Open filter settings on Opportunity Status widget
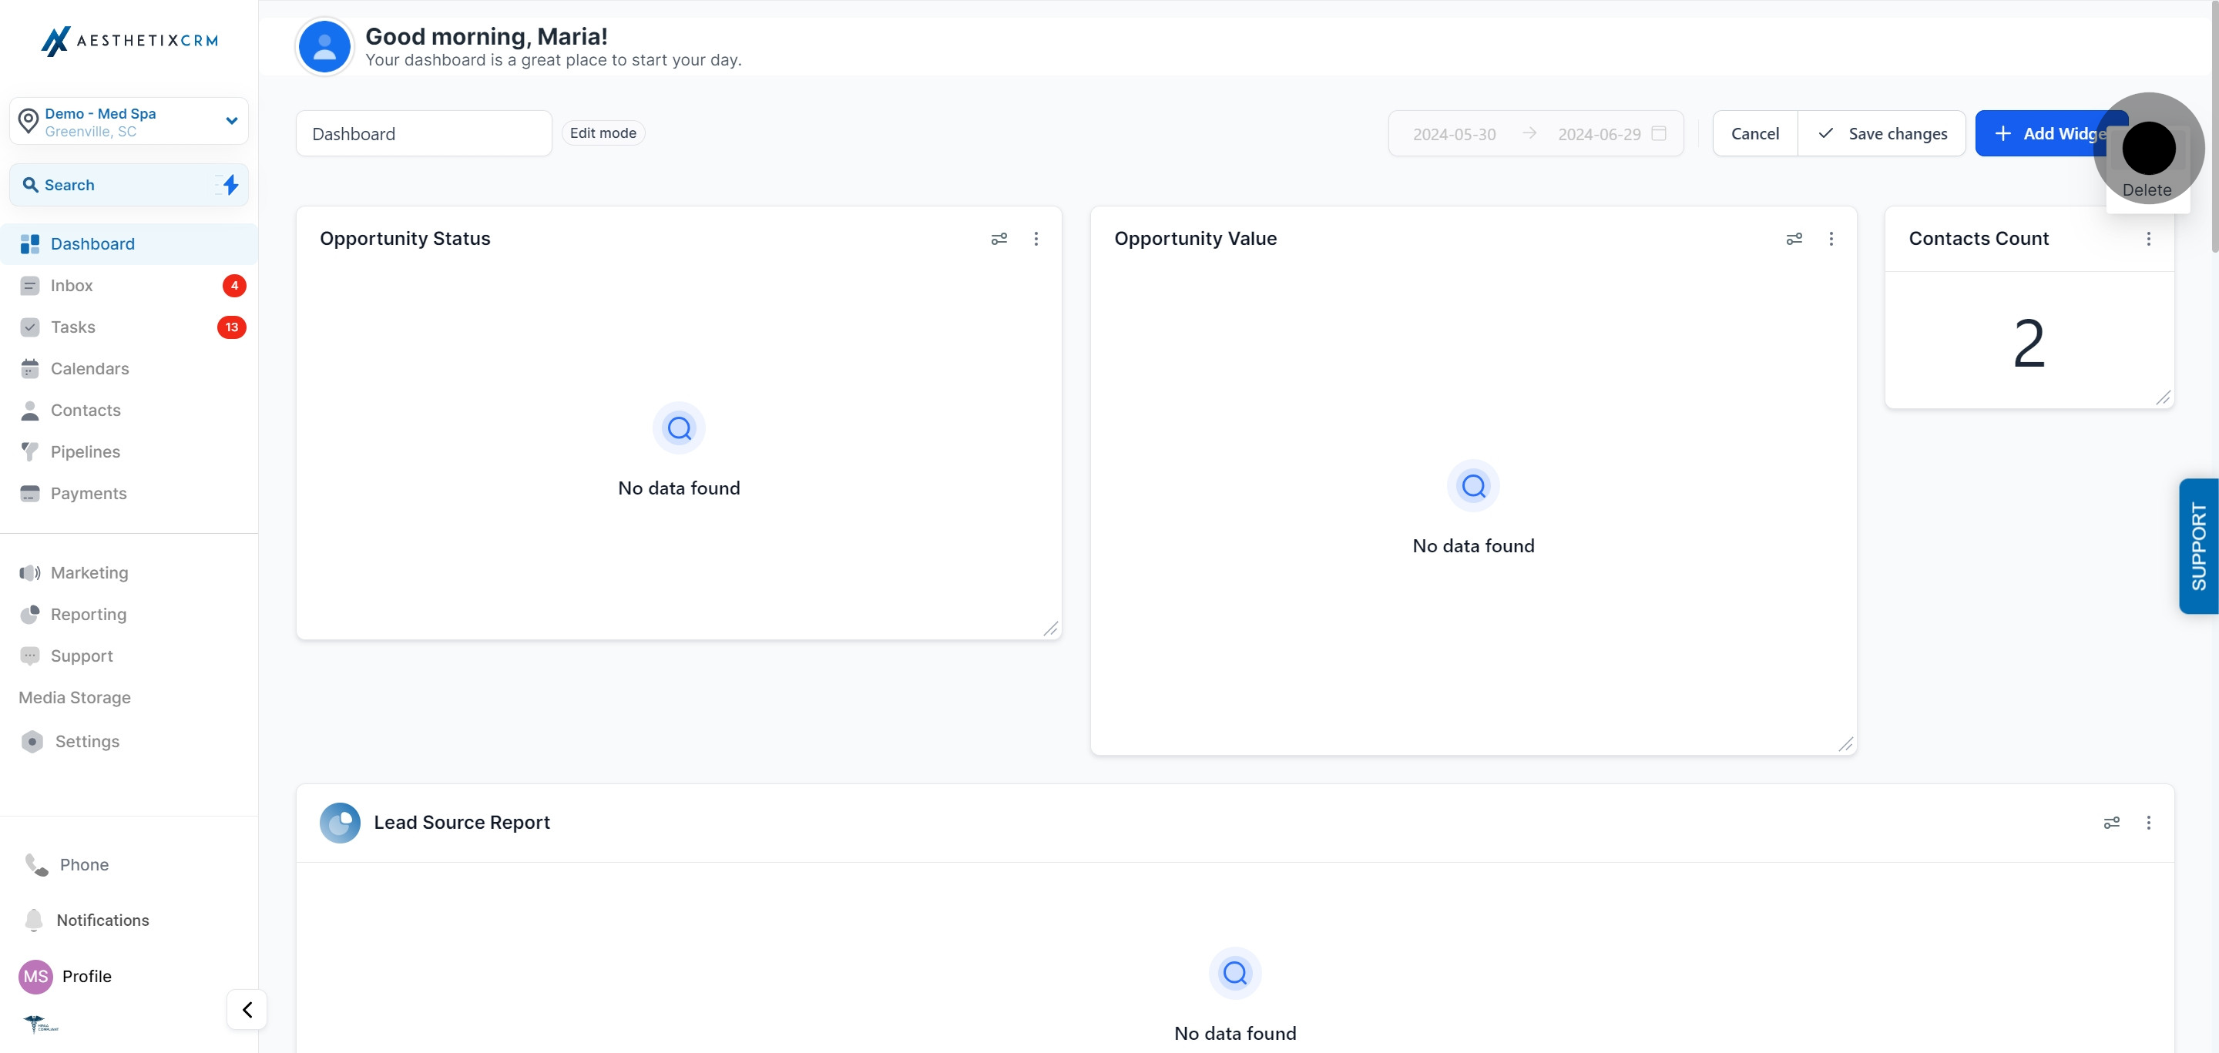Viewport: 2219px width, 1053px height. [999, 239]
